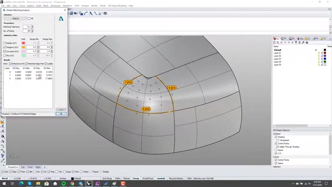
Task: Open Microsoft Edge from taskbar
Action: click(x=21, y=183)
